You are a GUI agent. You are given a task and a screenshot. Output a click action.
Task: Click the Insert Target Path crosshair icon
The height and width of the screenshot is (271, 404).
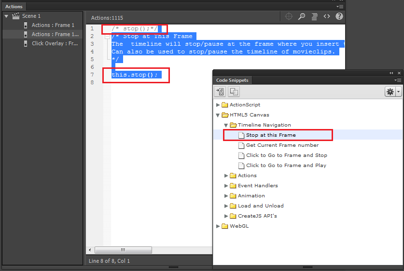click(x=289, y=16)
